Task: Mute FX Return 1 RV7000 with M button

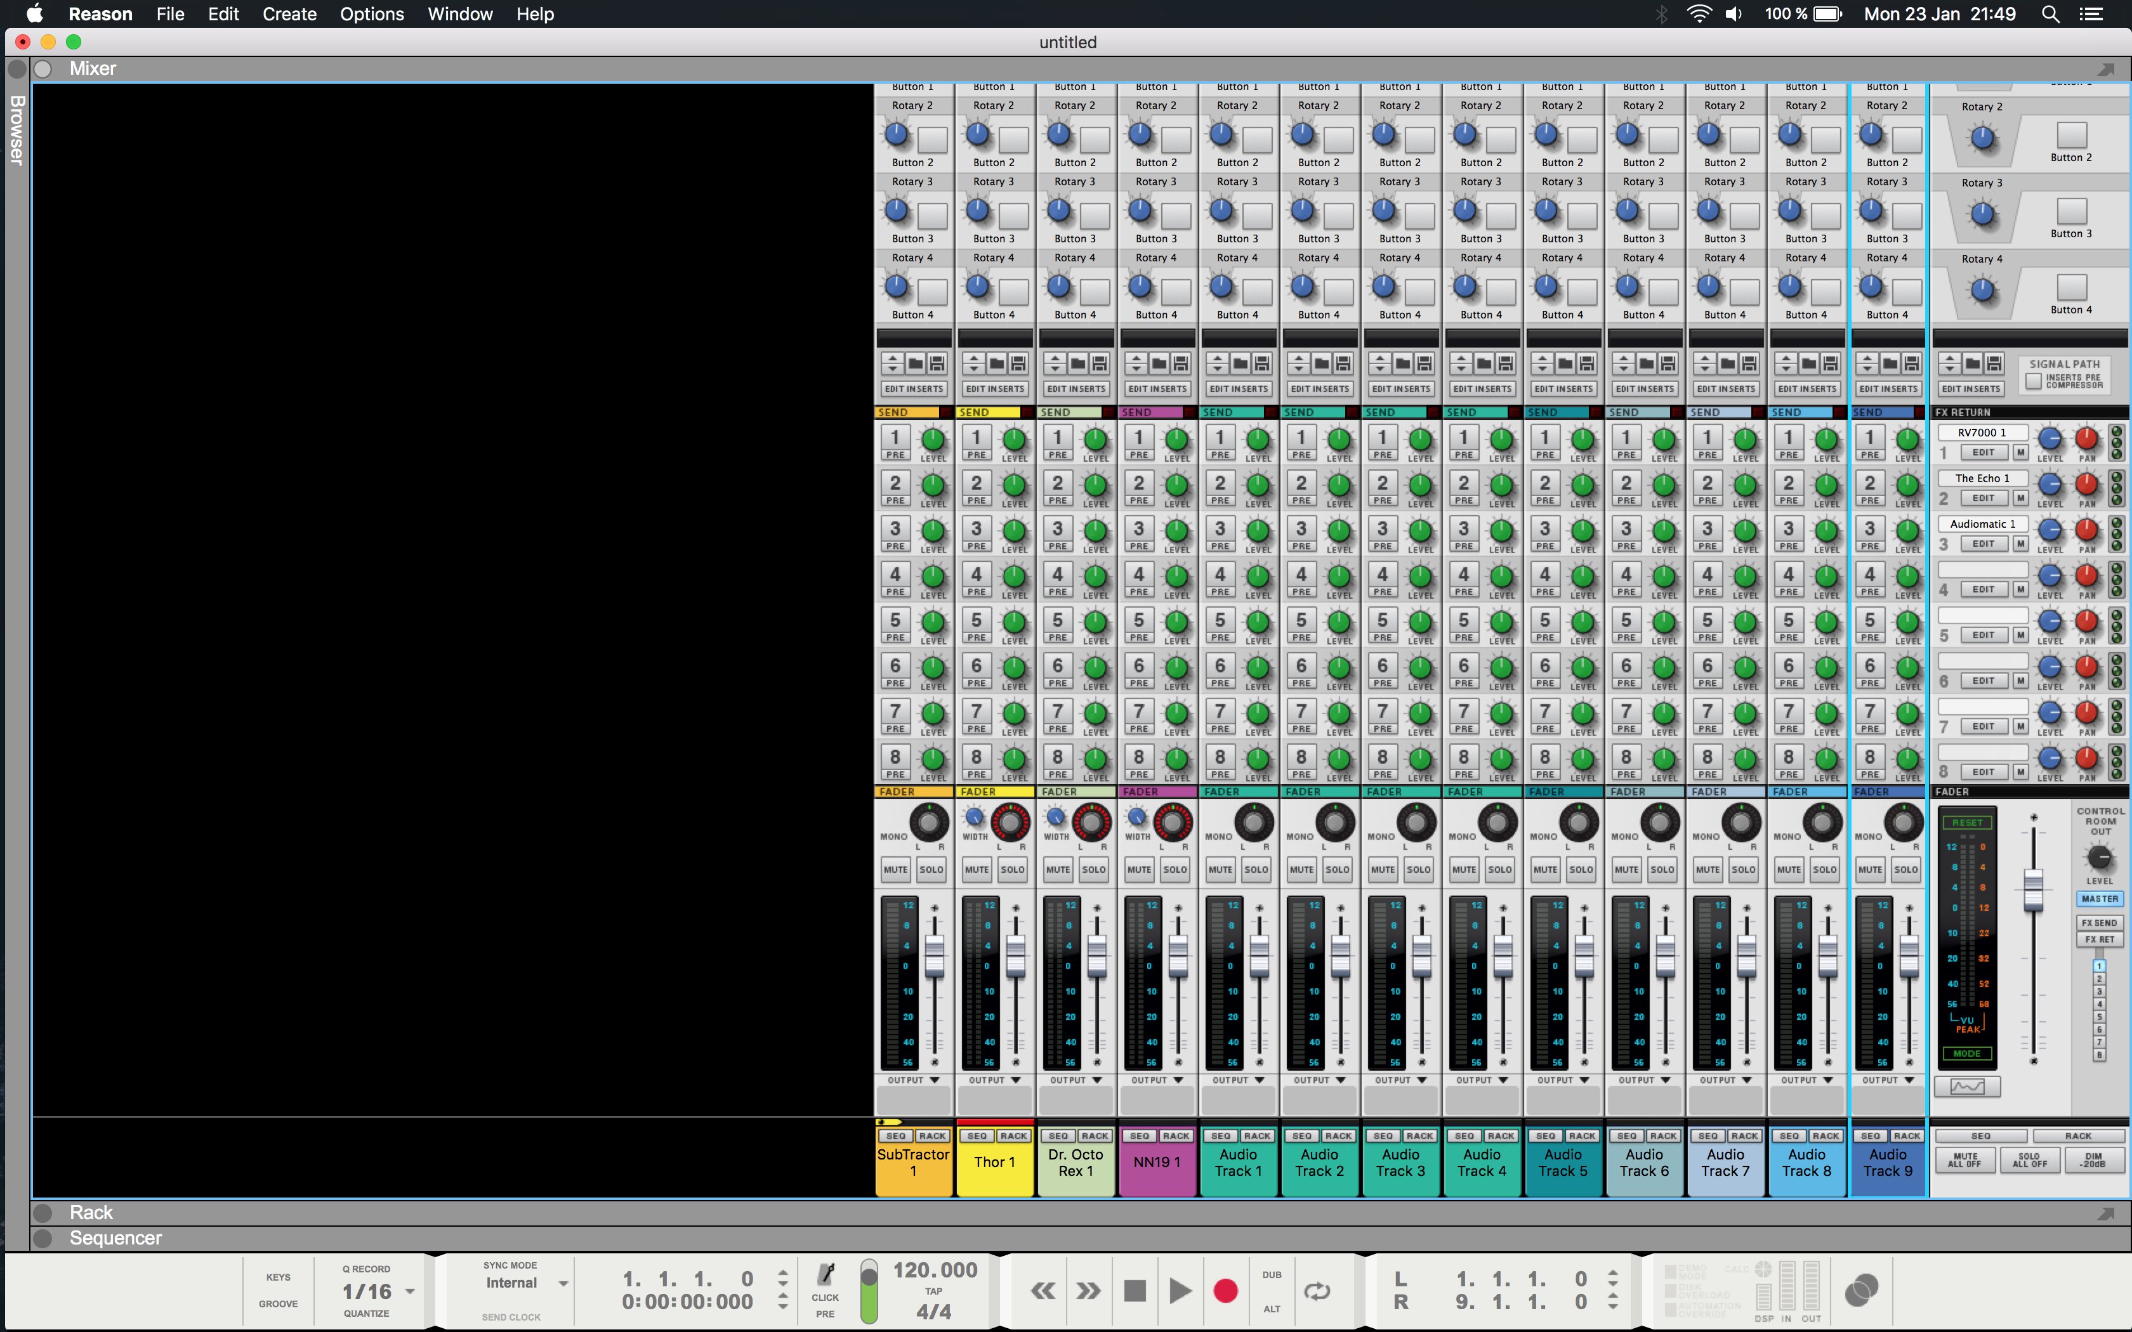Action: pos(2021,453)
